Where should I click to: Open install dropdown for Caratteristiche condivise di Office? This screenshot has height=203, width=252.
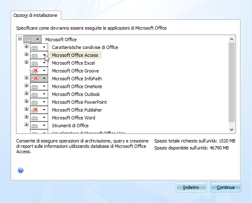[44, 47]
